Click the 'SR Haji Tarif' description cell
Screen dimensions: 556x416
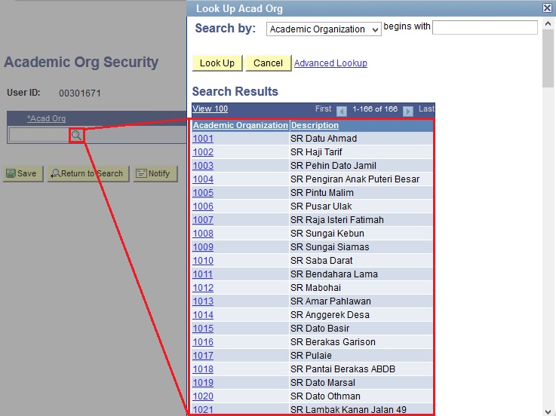[361, 152]
